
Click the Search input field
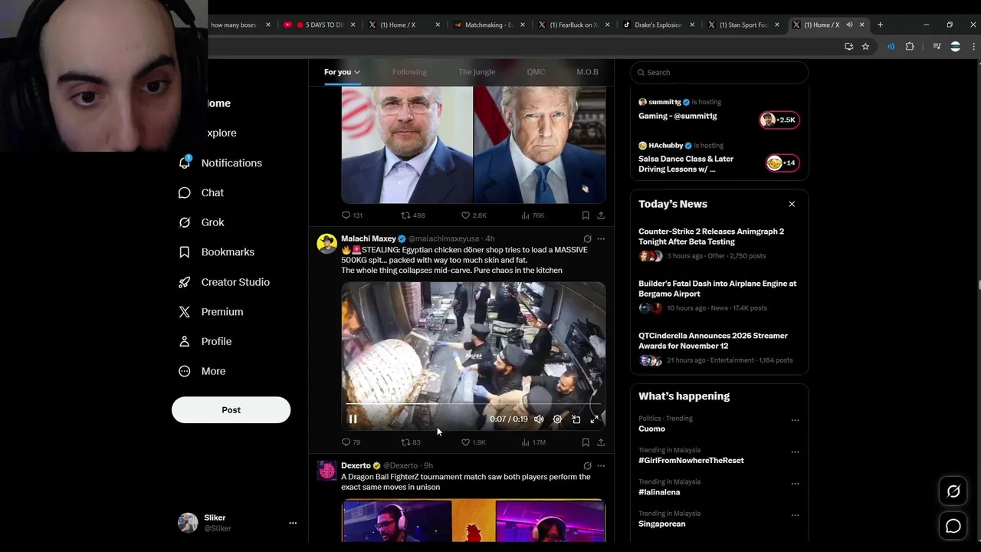click(x=719, y=72)
